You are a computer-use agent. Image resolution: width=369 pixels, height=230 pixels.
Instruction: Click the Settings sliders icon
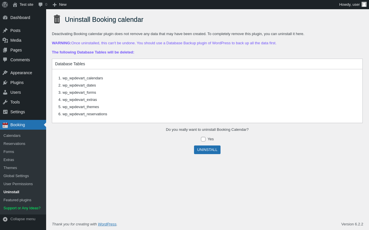[x=5, y=112]
